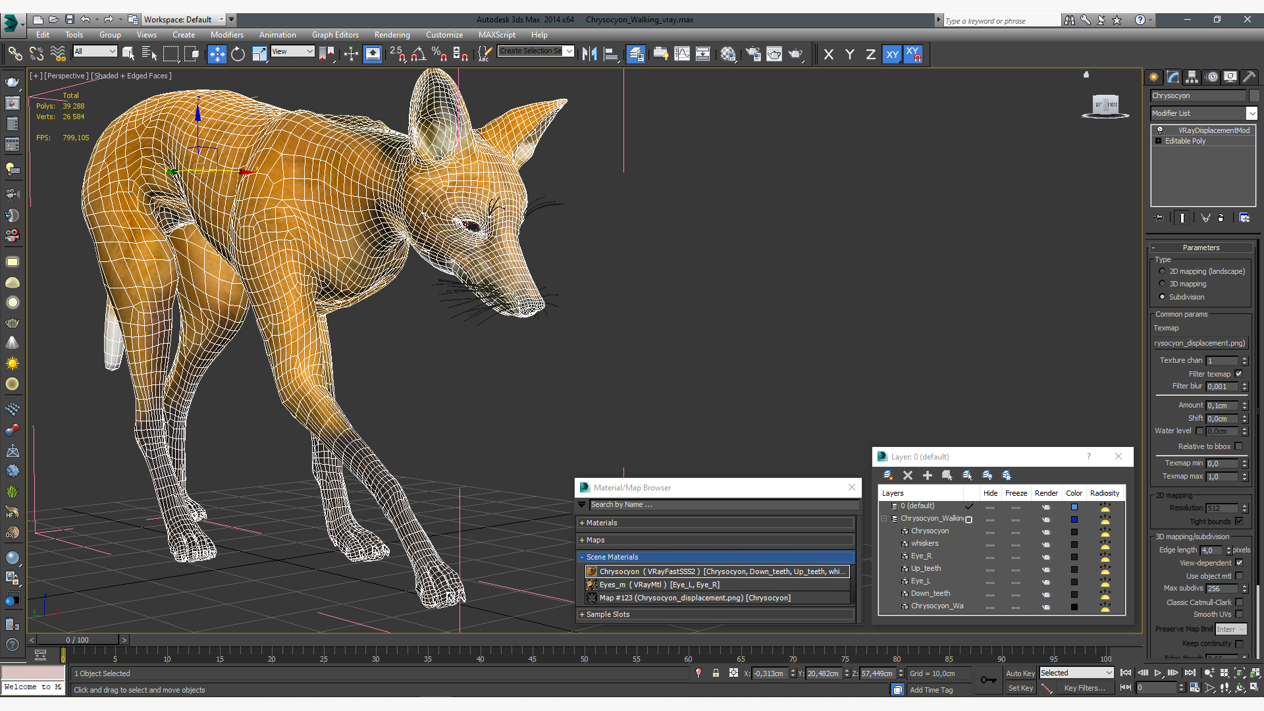
Task: Toggle the Percent Snap button
Action: (440, 54)
